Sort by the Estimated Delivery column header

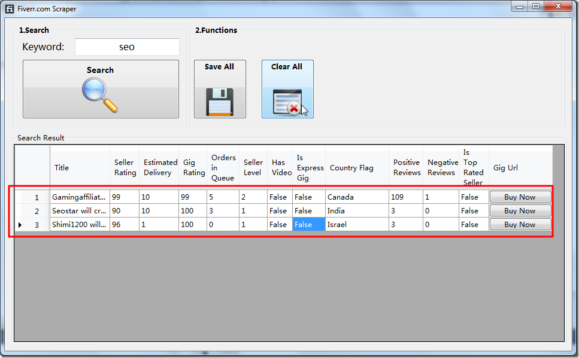tap(159, 167)
